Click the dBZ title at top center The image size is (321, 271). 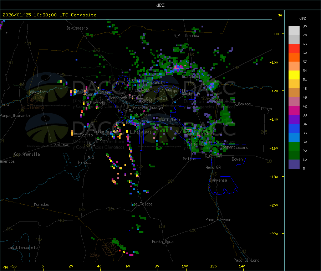(160, 5)
